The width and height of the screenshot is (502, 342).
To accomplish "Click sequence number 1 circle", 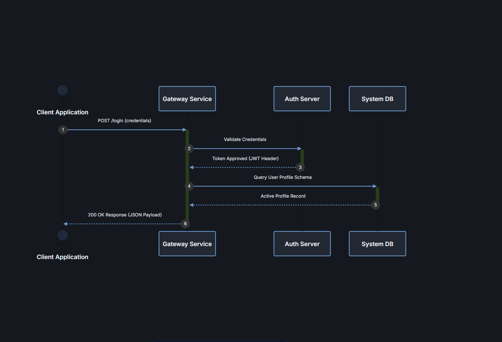I will click(x=63, y=130).
